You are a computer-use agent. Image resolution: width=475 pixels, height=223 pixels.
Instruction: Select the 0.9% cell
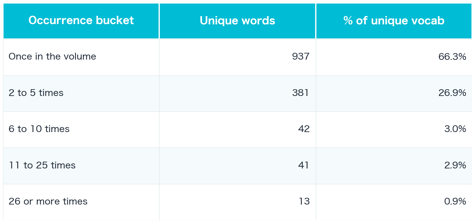(455, 201)
